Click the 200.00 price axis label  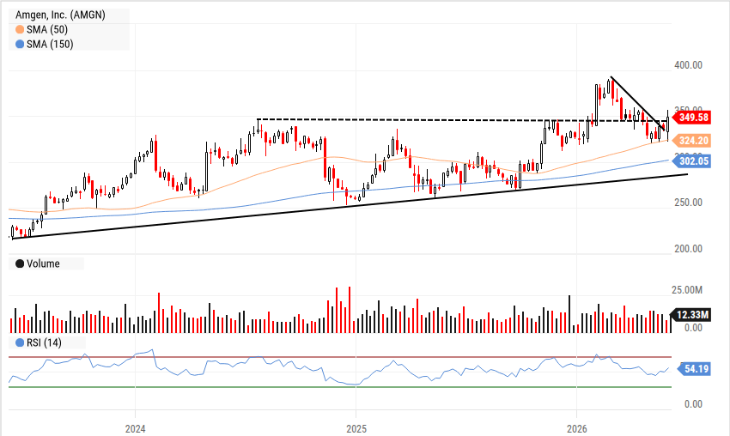tap(688, 249)
